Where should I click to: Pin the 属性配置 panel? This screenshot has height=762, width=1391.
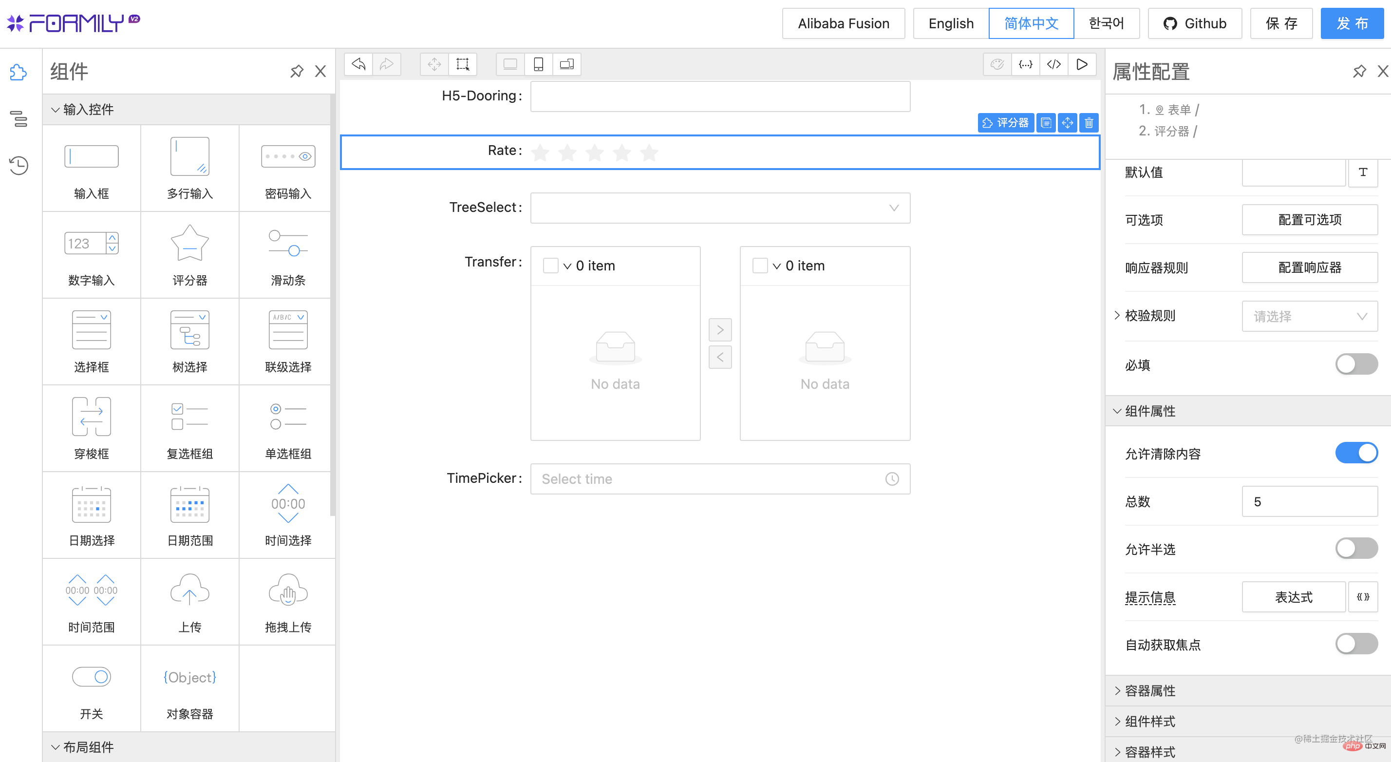point(1359,71)
